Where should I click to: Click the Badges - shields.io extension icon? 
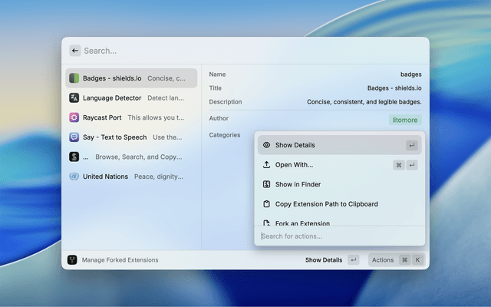[x=74, y=78]
